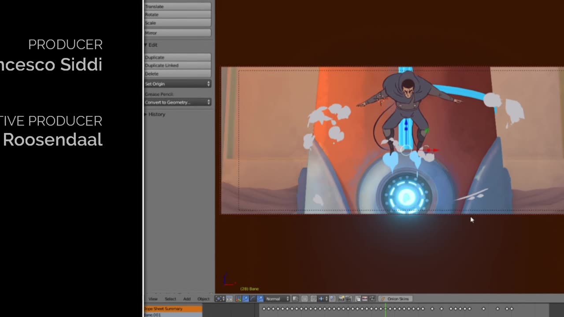Click the icon right of the Normal dropdown
The image size is (564, 317).
point(296,299)
